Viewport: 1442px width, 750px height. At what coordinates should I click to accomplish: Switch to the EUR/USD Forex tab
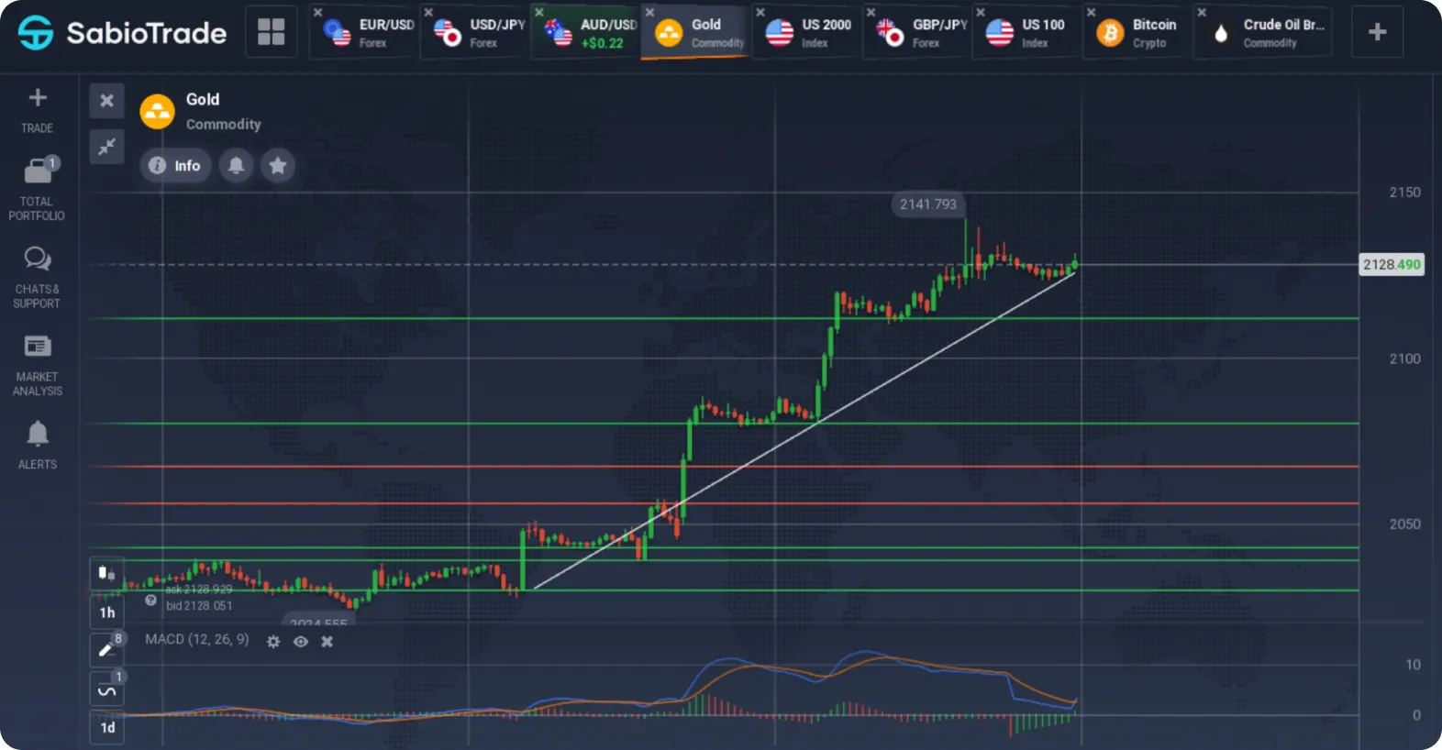[364, 33]
